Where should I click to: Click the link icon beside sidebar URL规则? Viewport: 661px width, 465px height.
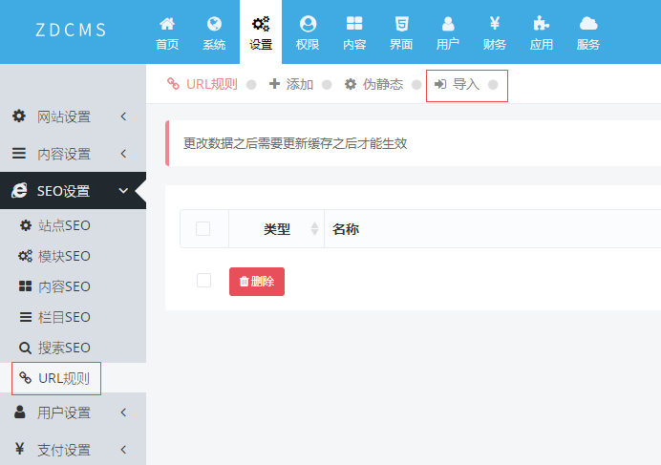coord(25,378)
